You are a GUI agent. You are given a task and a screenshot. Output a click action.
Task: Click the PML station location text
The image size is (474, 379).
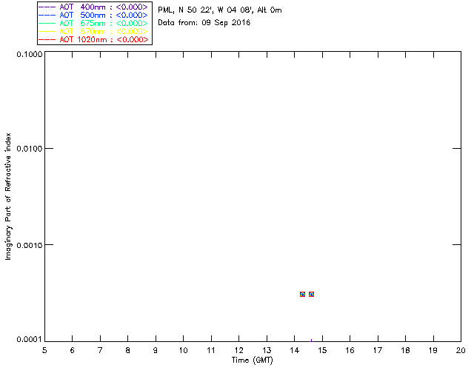pos(220,10)
